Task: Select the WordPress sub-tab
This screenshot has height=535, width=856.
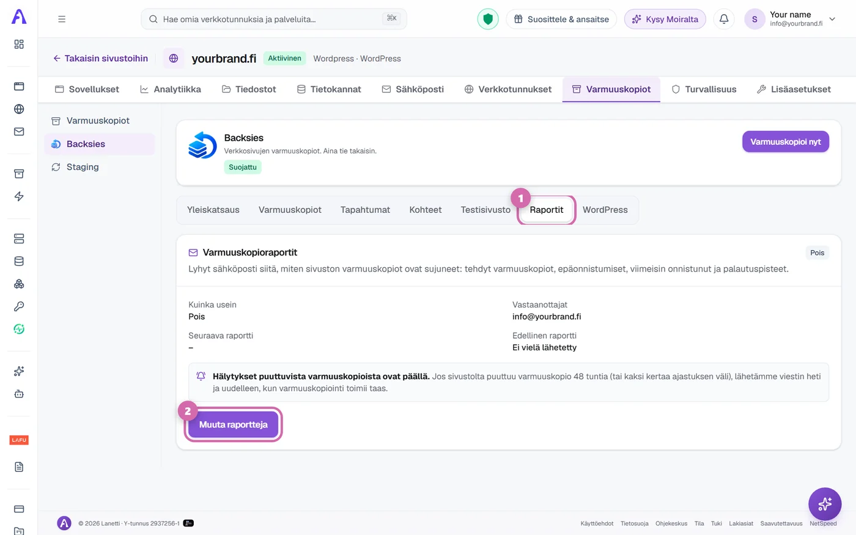Action: [605, 210]
